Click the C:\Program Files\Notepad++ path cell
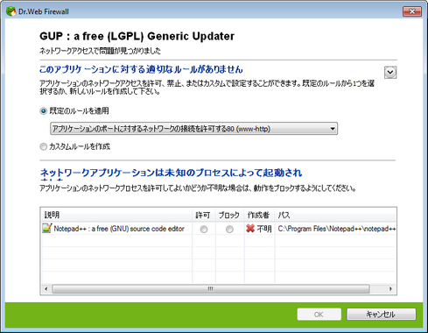Viewport: 428px width, 333px height. [337, 229]
